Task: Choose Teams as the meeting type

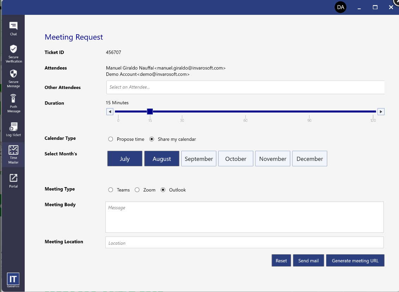Action: [111, 190]
